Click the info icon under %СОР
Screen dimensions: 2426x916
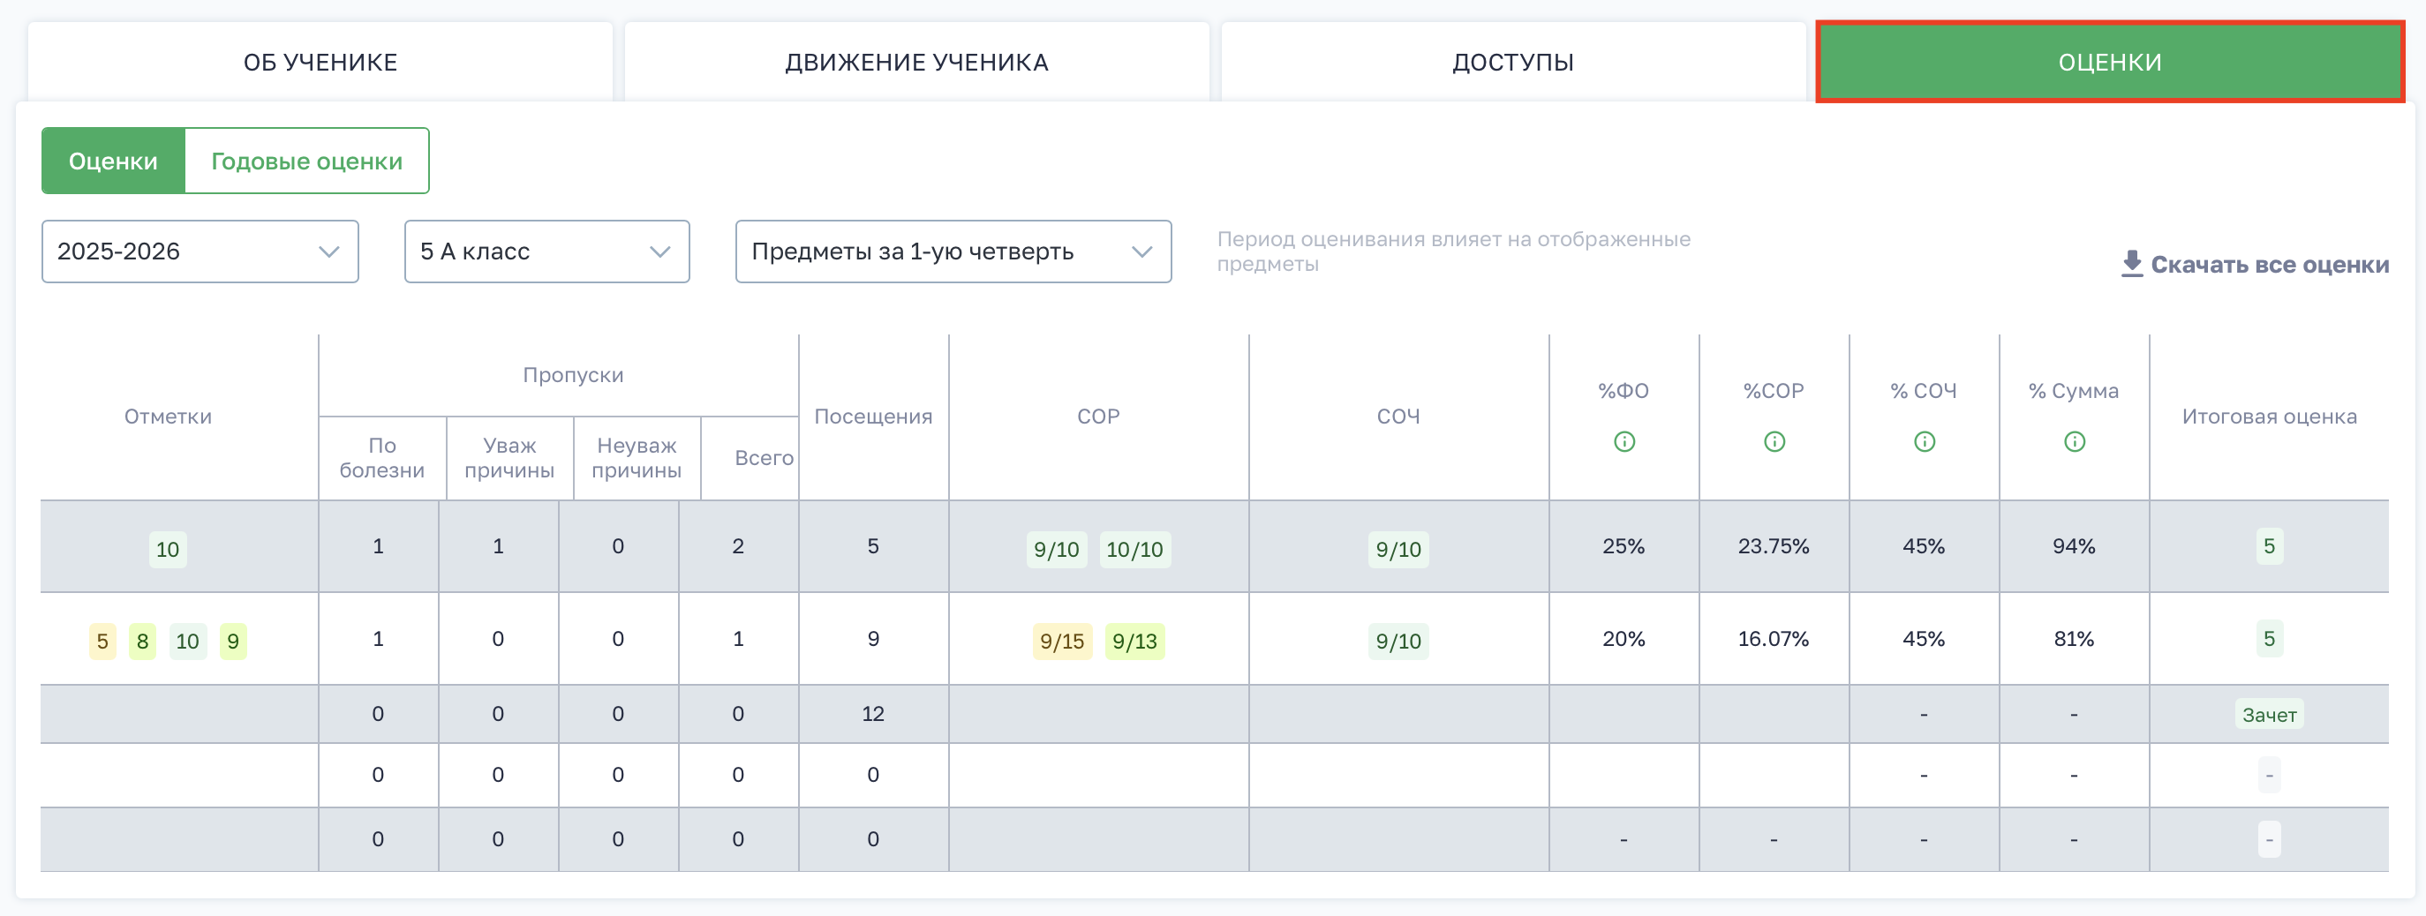[x=1774, y=441]
